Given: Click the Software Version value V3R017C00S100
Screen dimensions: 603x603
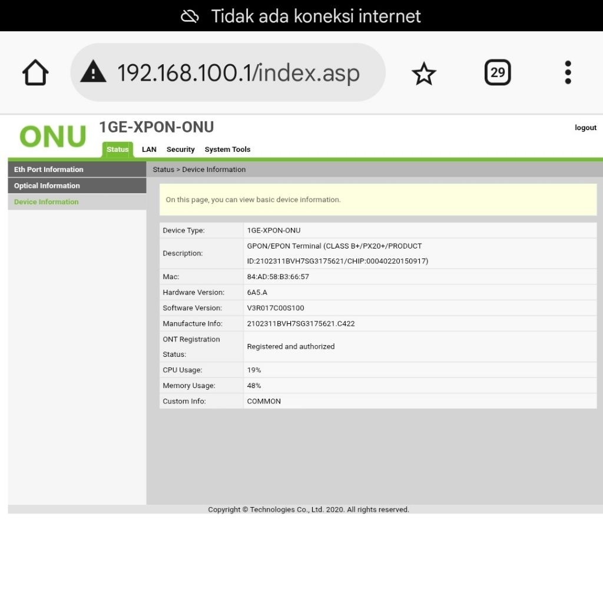Looking at the screenshot, I should [x=276, y=308].
